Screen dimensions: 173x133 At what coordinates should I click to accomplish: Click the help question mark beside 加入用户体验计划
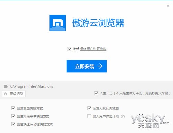click(x=123, y=116)
